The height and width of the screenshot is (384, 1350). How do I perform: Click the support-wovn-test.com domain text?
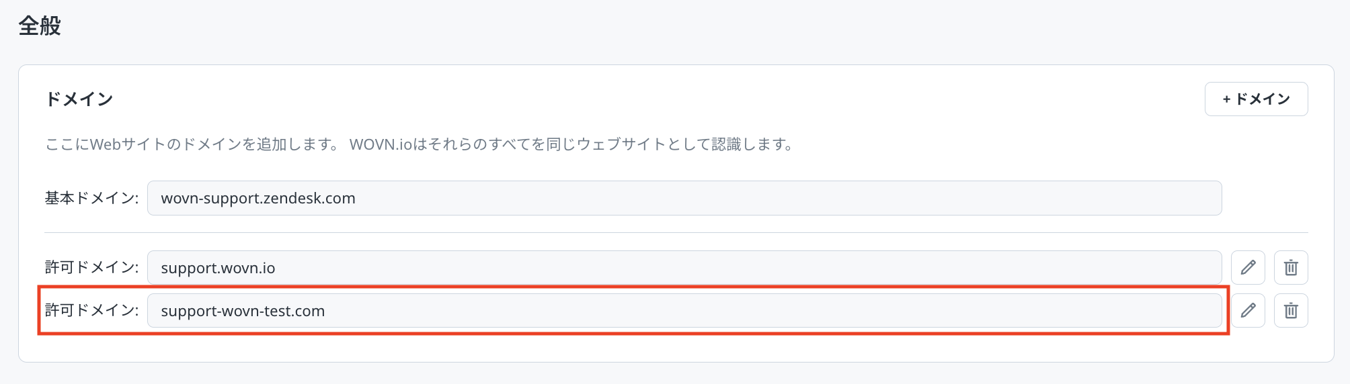pyautogui.click(x=243, y=311)
